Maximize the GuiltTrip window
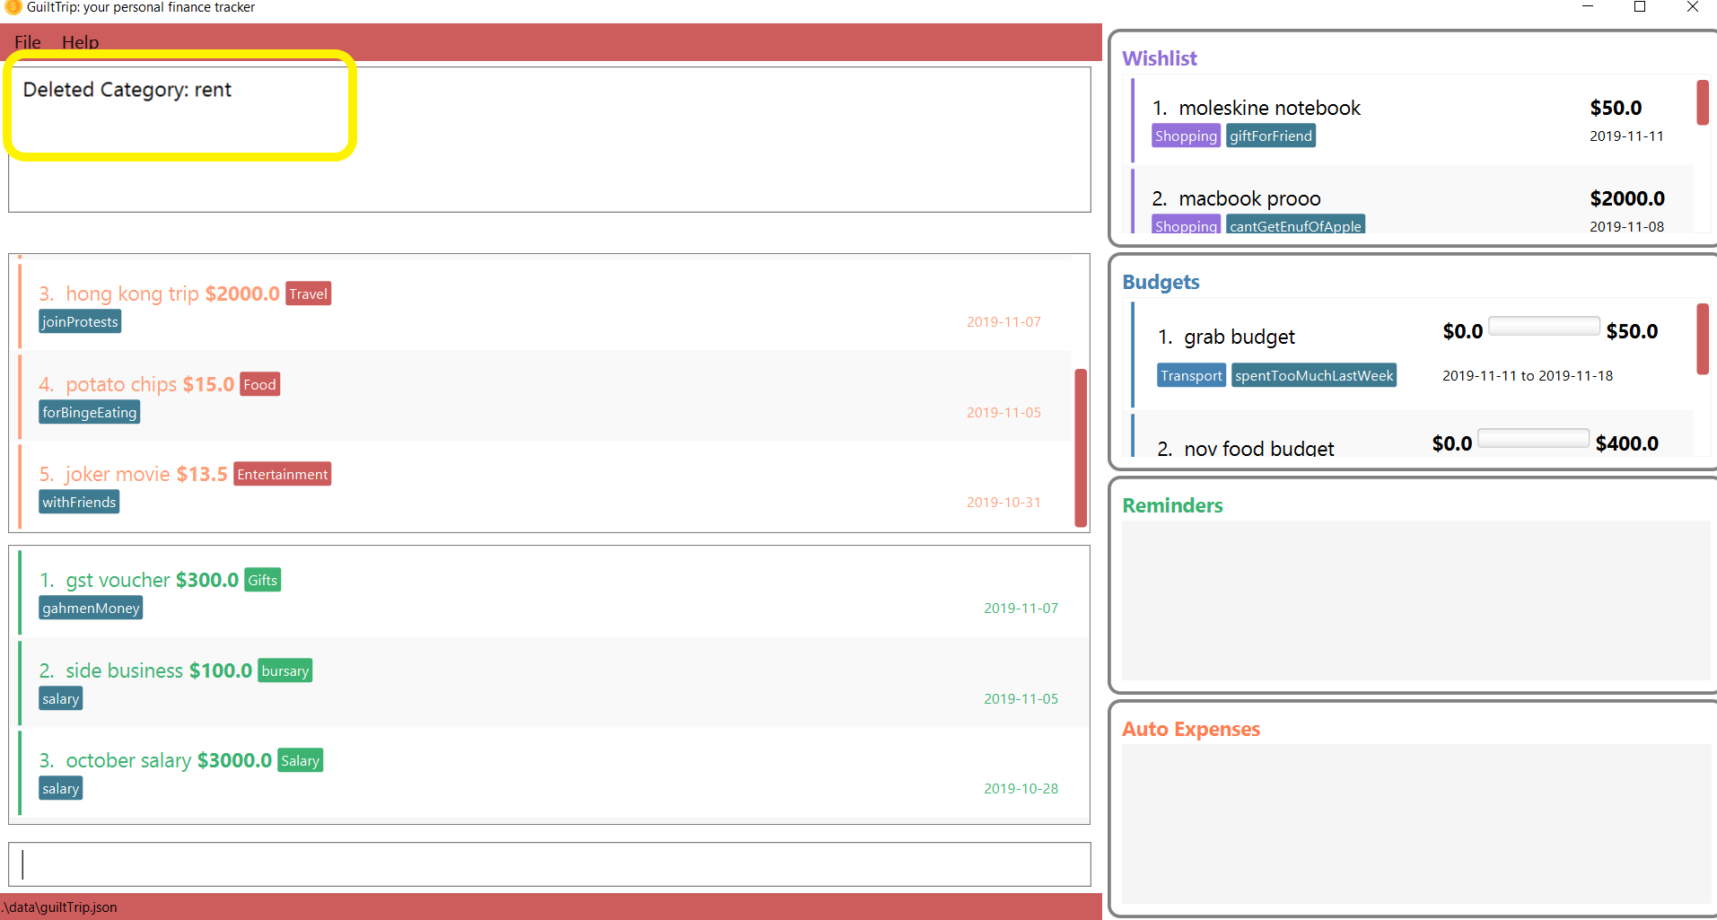The image size is (1717, 920). pyautogui.click(x=1640, y=7)
